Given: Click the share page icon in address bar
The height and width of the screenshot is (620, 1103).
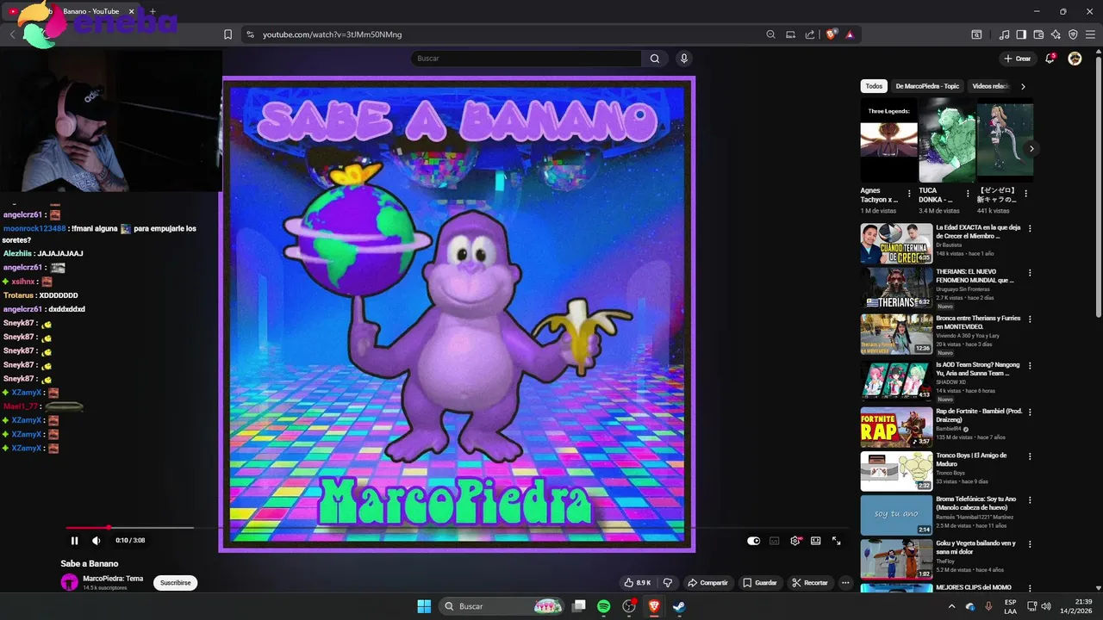Looking at the screenshot, I should tap(810, 34).
